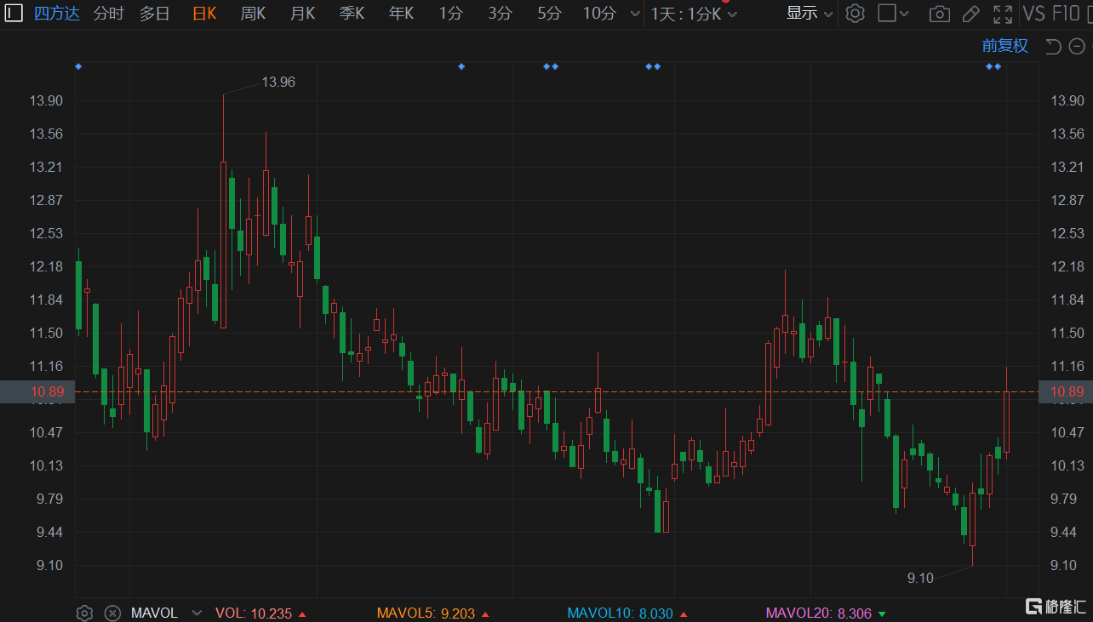The height and width of the screenshot is (622, 1093).
Task: Click the 12.53 label on right price axis
Action: [1067, 233]
